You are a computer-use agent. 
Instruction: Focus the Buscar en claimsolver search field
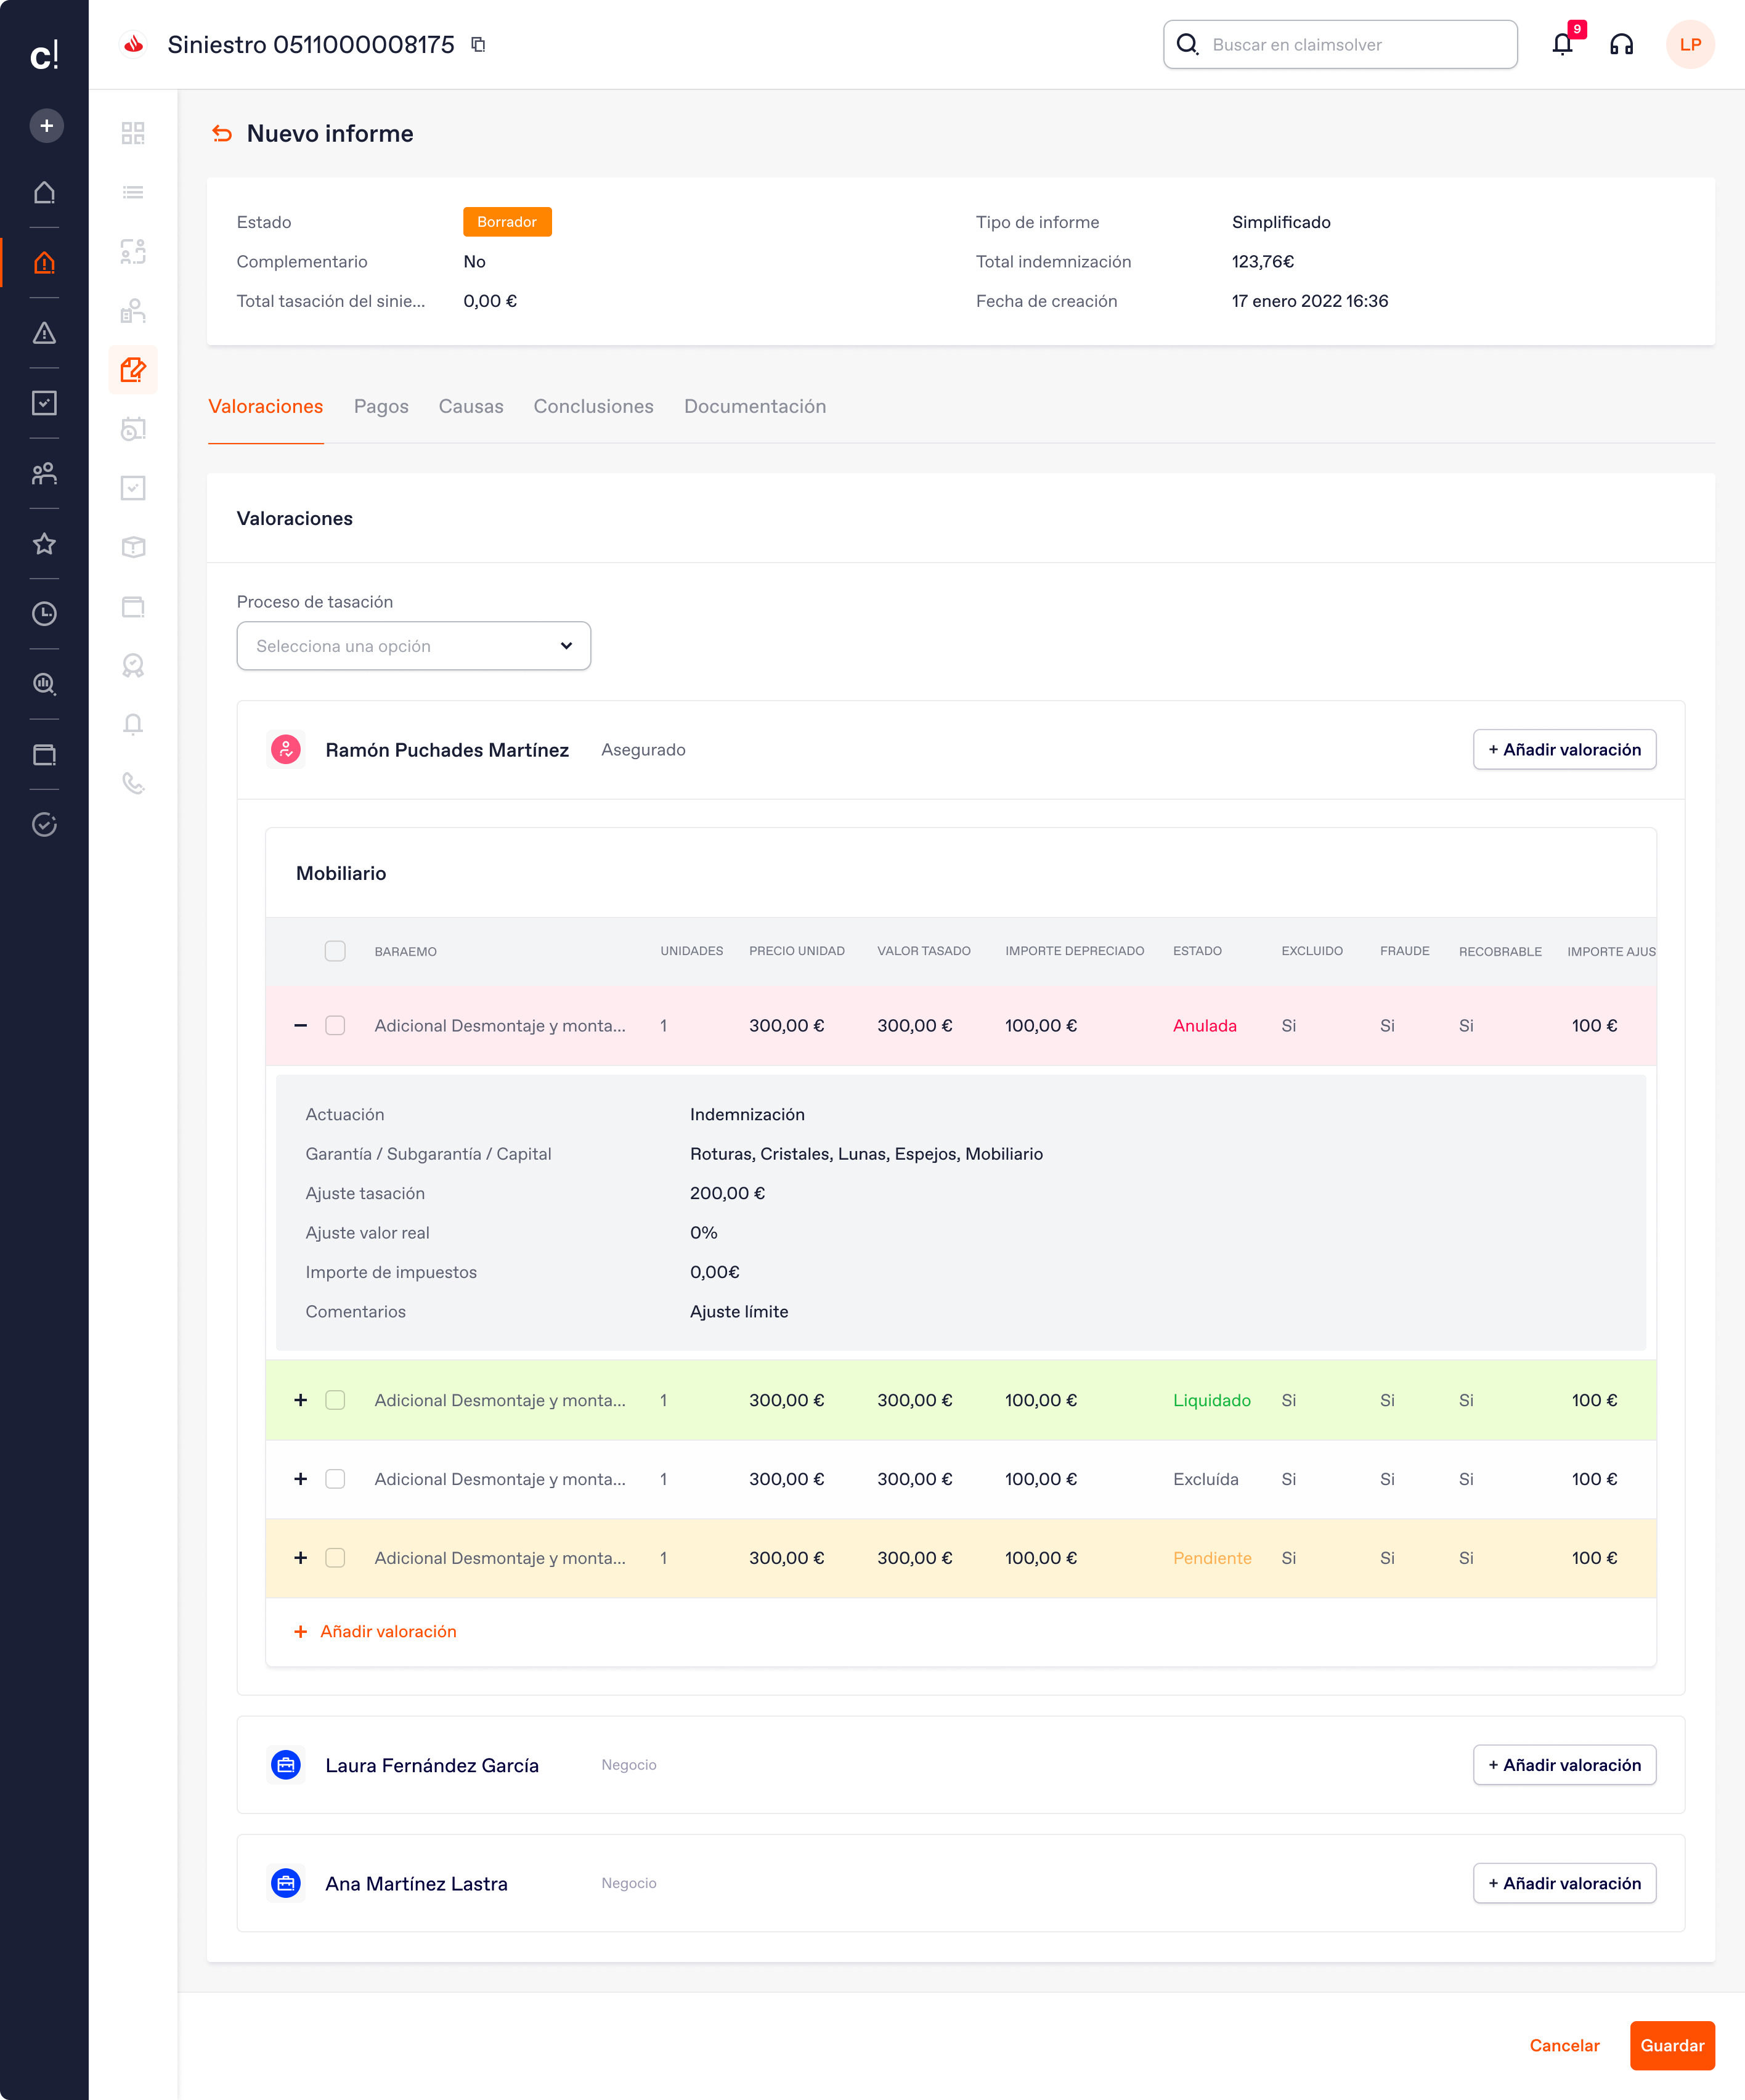pos(1340,45)
